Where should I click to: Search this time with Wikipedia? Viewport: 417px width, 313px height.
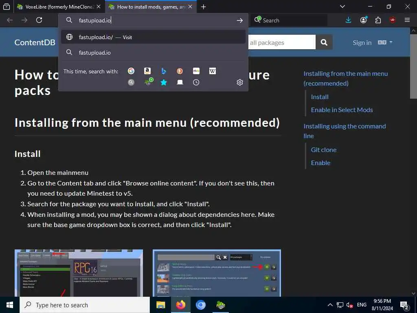pyautogui.click(x=213, y=71)
